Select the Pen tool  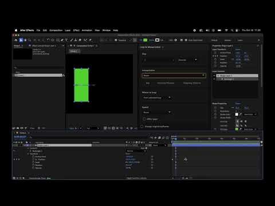click(x=62, y=40)
